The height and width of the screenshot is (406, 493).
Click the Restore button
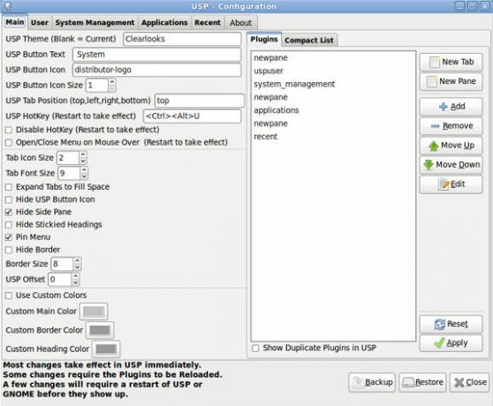[422, 382]
